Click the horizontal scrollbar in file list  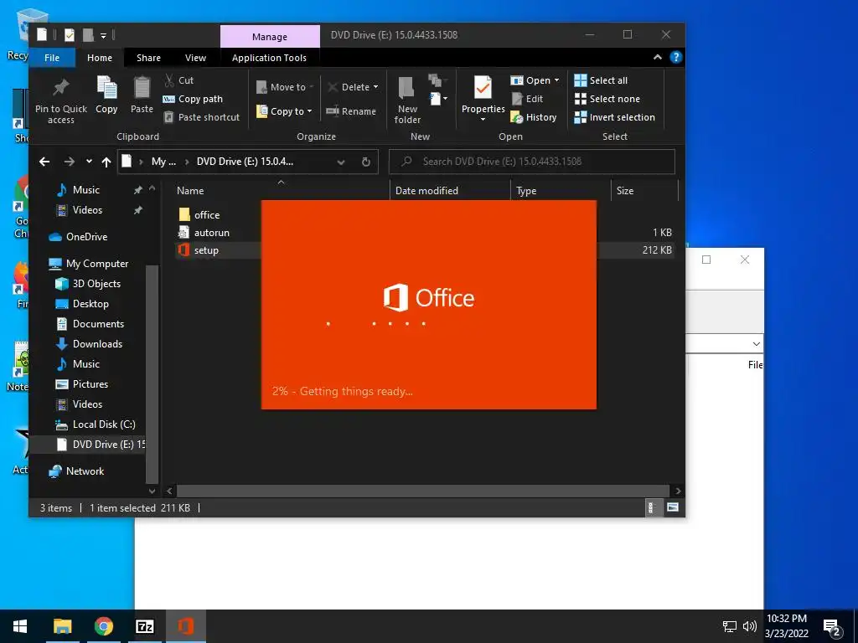click(422, 491)
